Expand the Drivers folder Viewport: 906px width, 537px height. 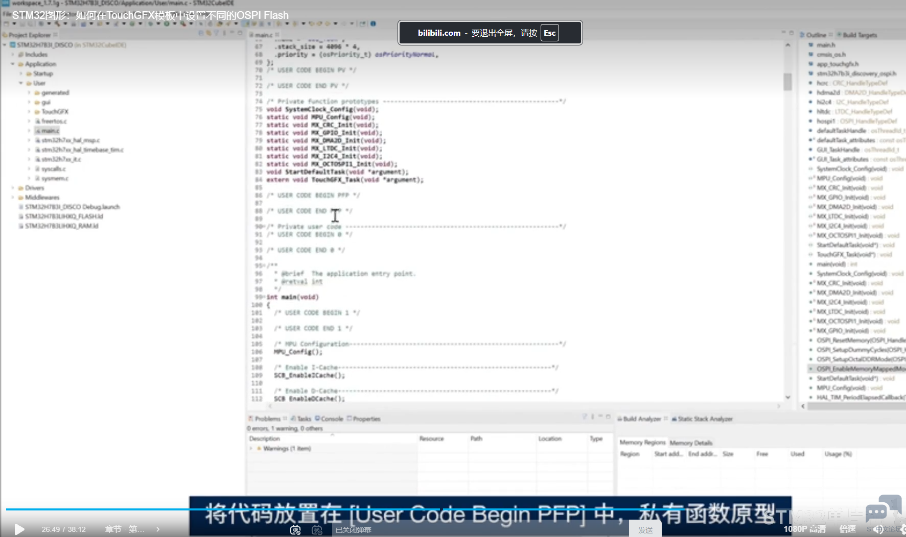pos(13,188)
